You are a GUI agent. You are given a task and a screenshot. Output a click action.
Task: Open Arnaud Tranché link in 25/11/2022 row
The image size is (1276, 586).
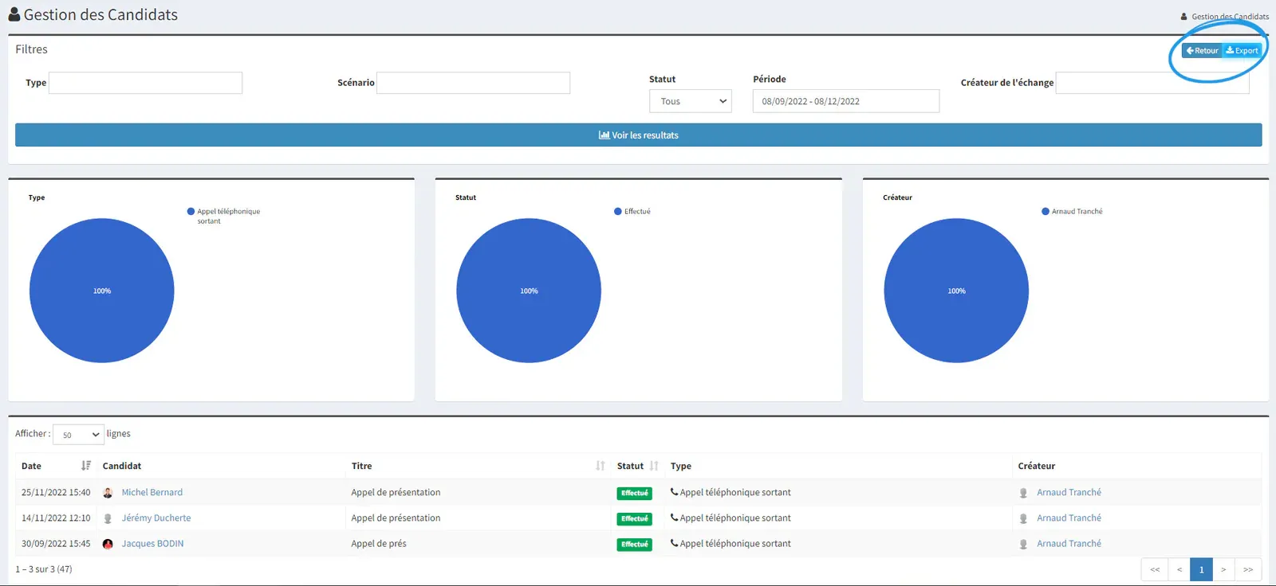[1069, 492]
